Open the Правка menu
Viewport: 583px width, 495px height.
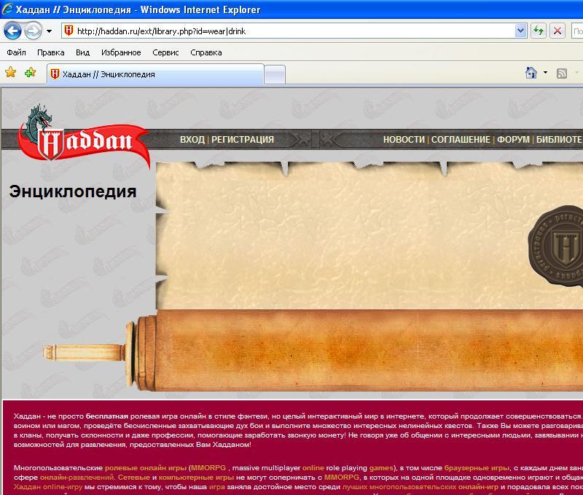(50, 52)
